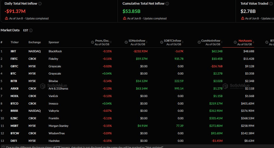
Task: Click the BTCO ticker
Action: (14, 104)
